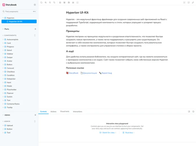Open canvas in a new tab
Viewport: 196px width, 146px height.
189,3
